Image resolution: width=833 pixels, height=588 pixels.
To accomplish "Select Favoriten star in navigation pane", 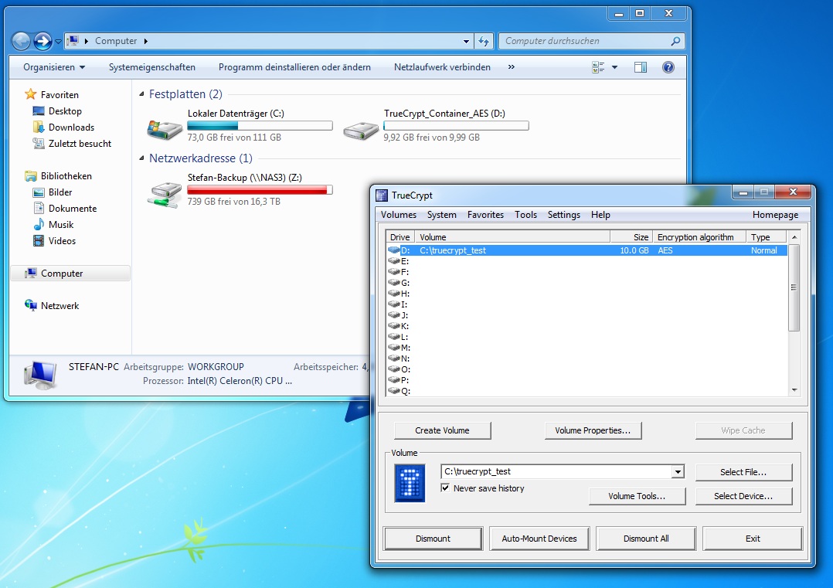I will (x=31, y=94).
